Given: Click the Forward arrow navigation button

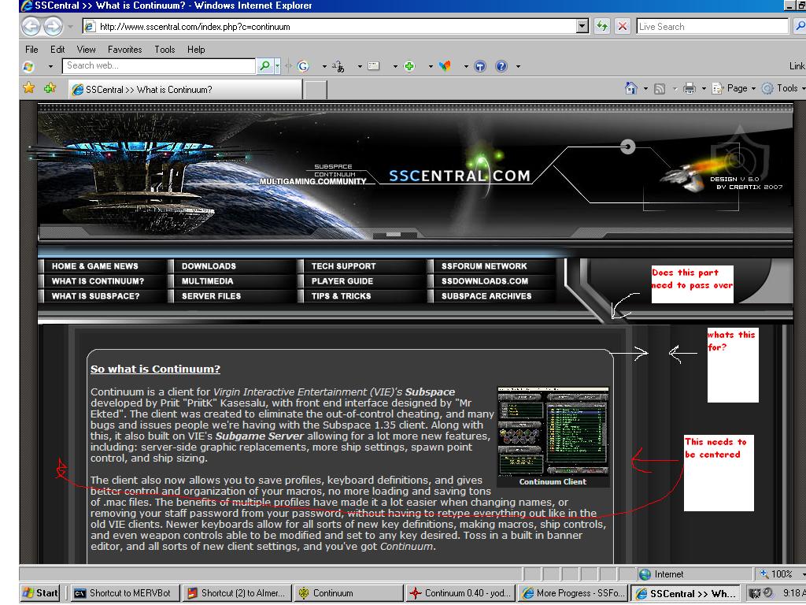Looking at the screenshot, I should (53, 26).
